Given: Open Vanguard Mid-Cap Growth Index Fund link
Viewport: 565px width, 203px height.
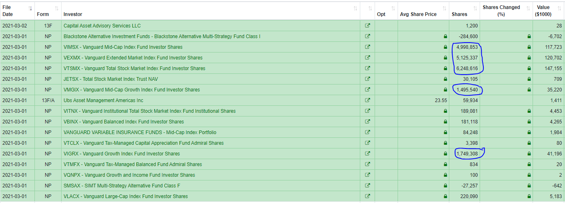Looking at the screenshot, I should 132,90.
